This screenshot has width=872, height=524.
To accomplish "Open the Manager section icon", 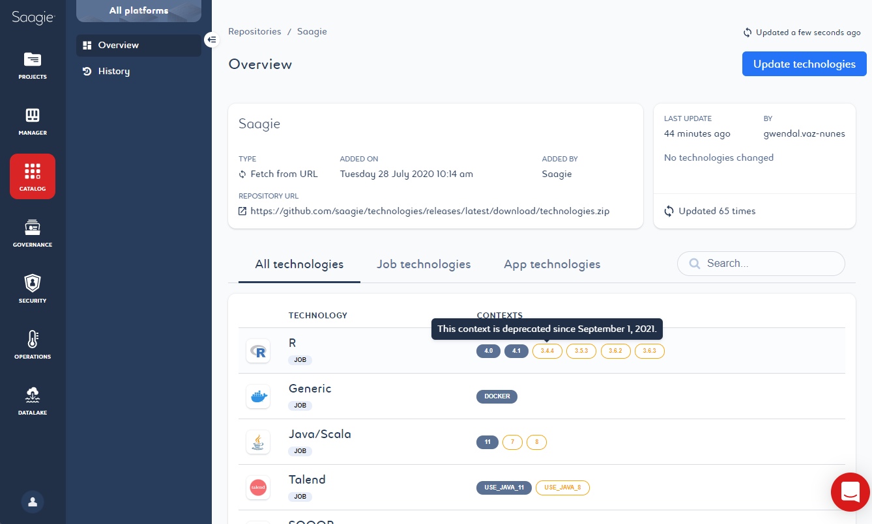I will [x=33, y=115].
